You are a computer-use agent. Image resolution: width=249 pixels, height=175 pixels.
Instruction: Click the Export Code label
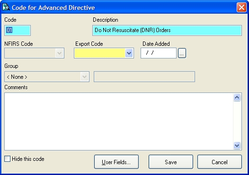(89, 44)
